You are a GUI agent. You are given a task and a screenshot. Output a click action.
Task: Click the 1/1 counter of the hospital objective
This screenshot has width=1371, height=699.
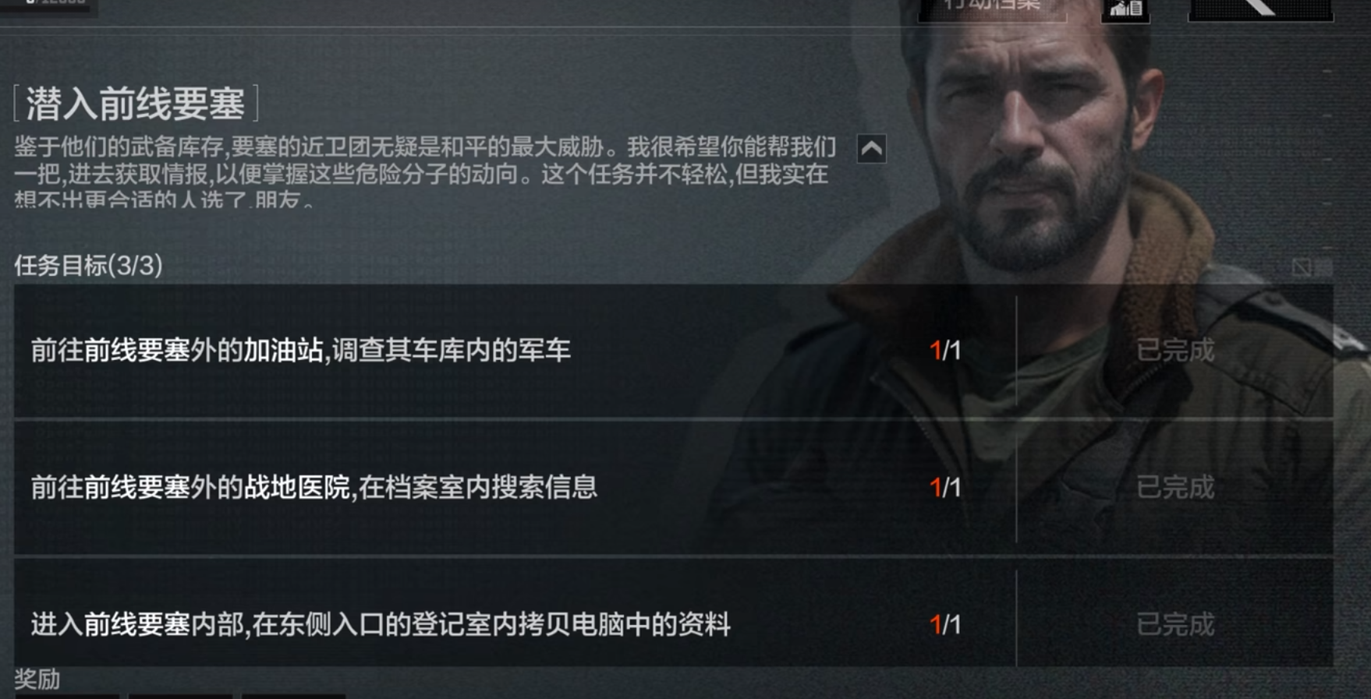[945, 488]
